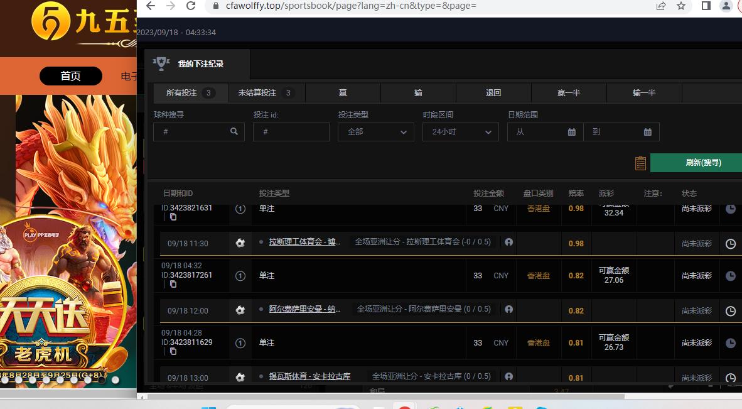Open the 退回 tab
The height and width of the screenshot is (409, 742).
coord(493,93)
